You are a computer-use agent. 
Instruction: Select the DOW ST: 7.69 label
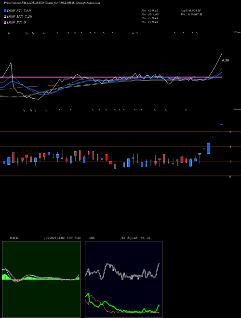tap(19, 11)
